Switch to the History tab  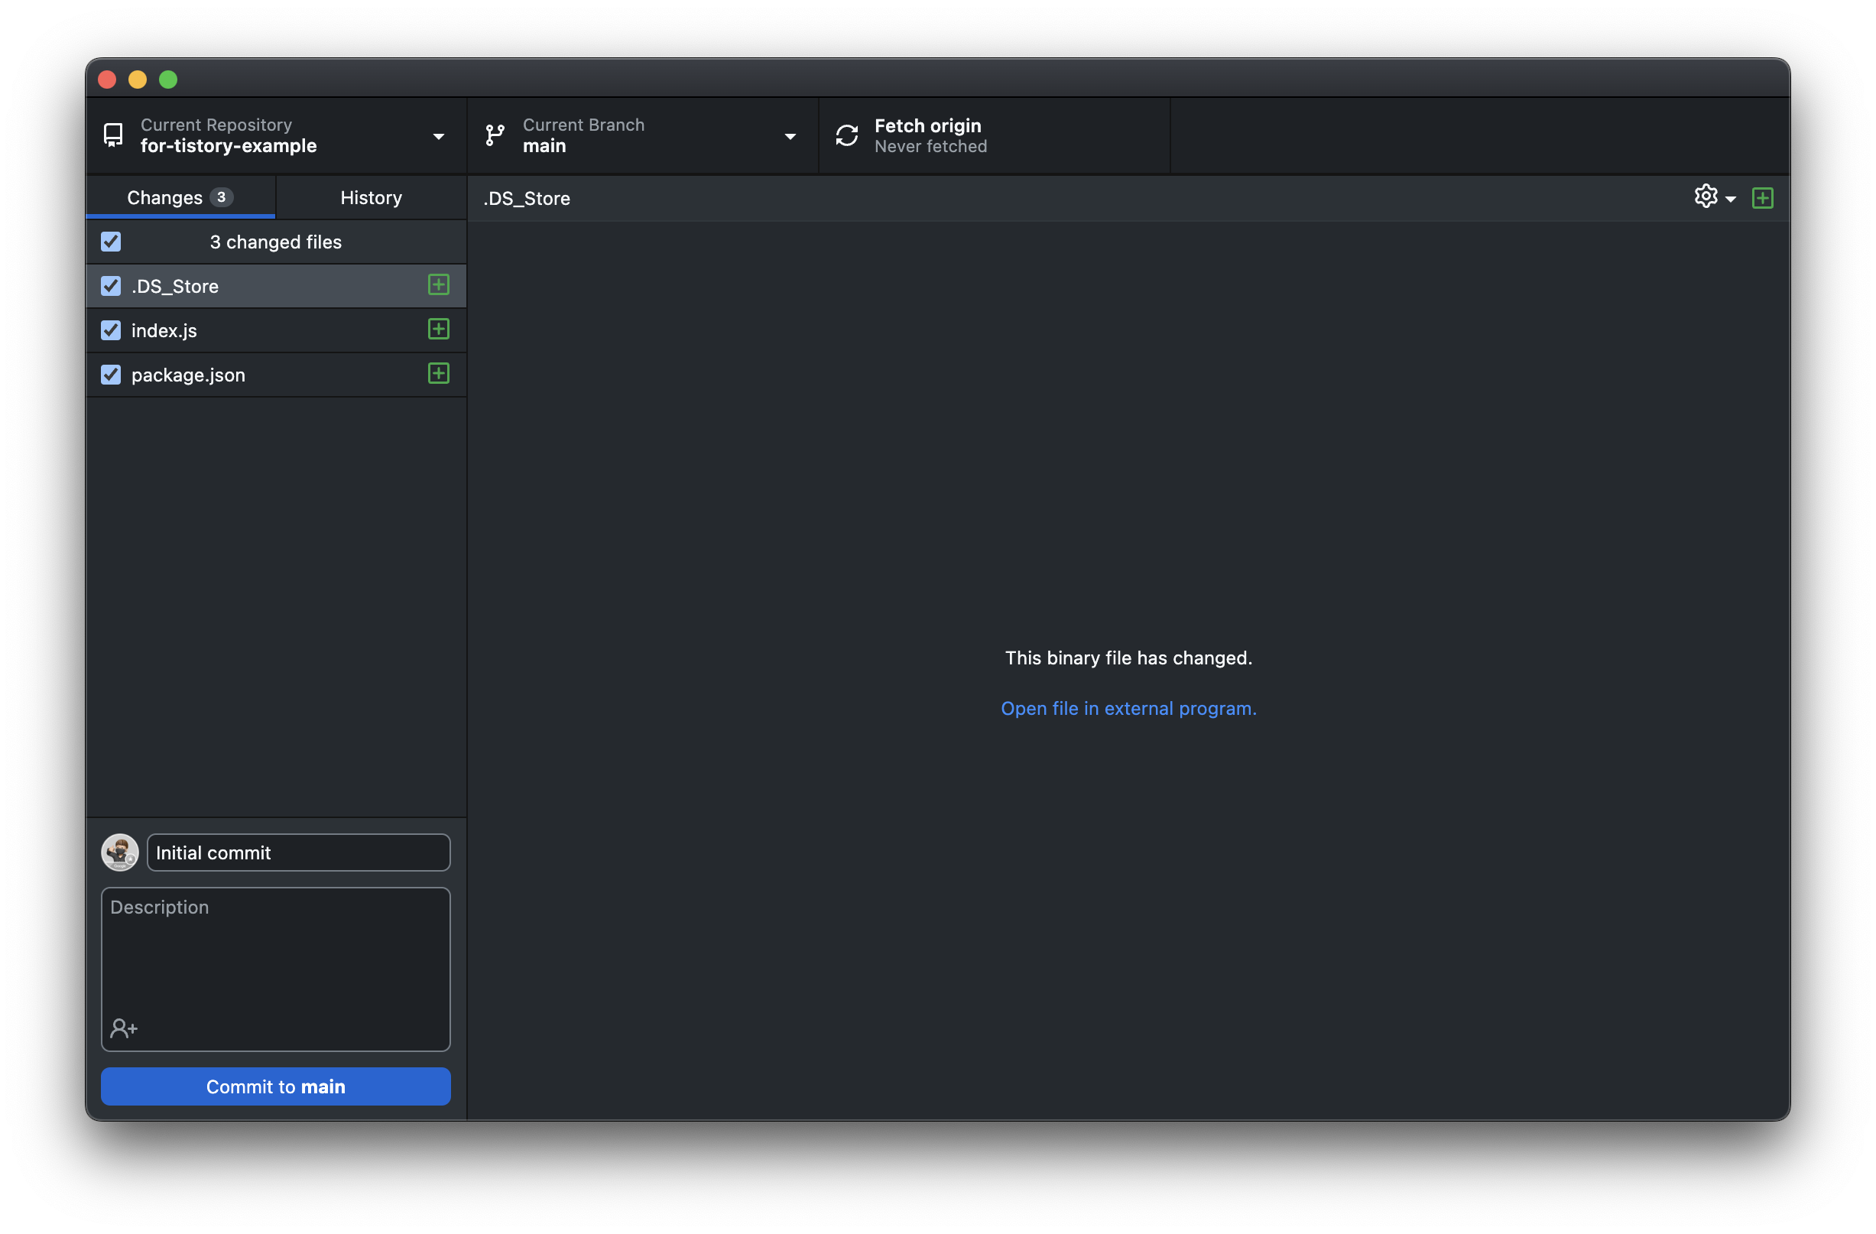tap(371, 197)
